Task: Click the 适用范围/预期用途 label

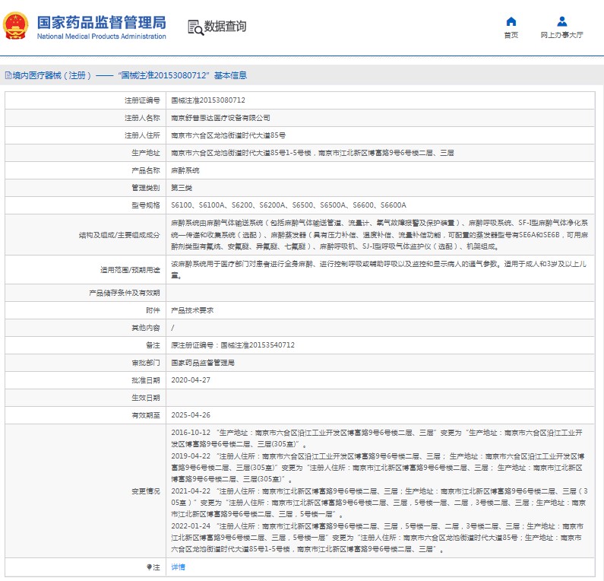Action: pos(130,270)
